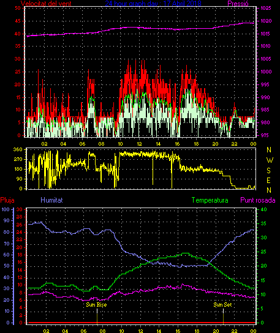Click the W compass direction letter
The width and height of the screenshot is (280, 333).
tap(270, 160)
